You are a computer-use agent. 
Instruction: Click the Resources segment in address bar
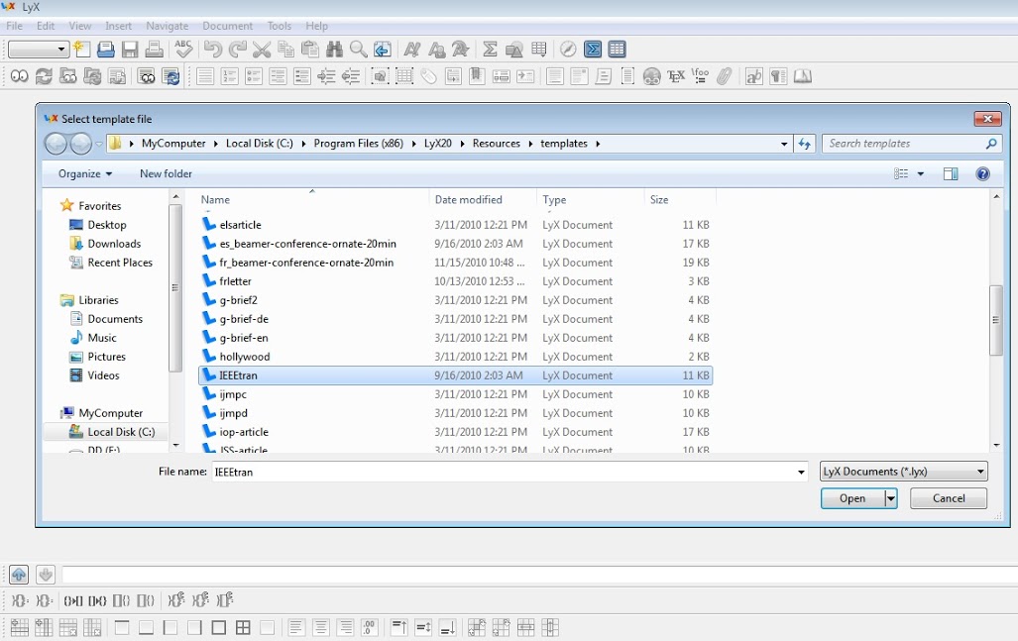click(x=496, y=144)
